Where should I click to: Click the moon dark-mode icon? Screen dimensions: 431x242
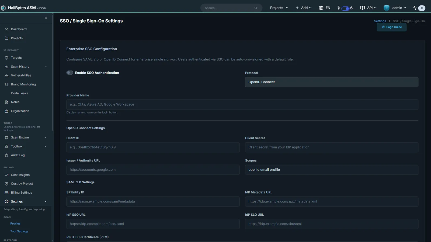coord(352,8)
